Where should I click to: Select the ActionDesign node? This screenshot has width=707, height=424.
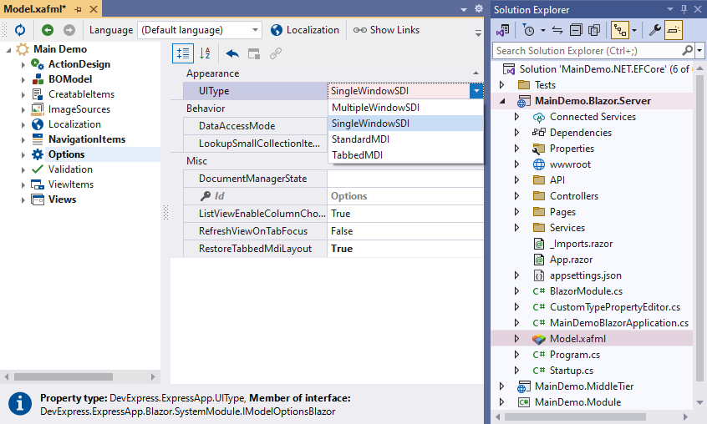pos(79,64)
